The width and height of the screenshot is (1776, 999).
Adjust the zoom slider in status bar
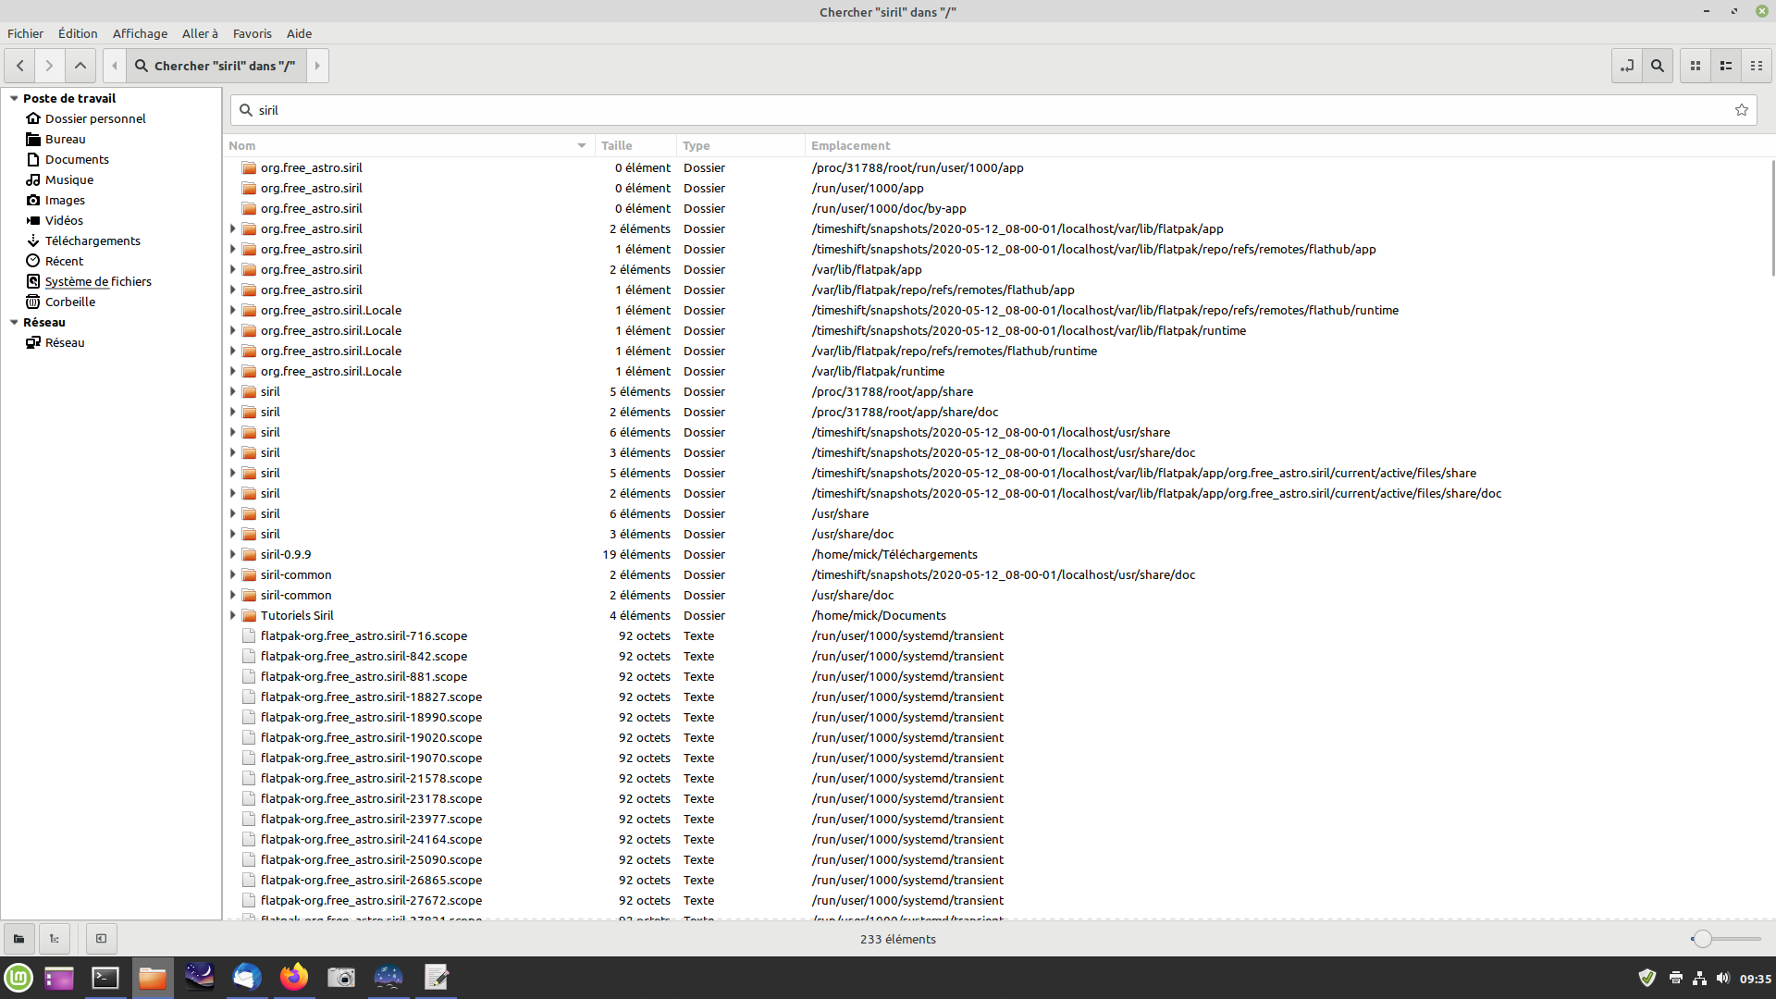[1701, 939]
